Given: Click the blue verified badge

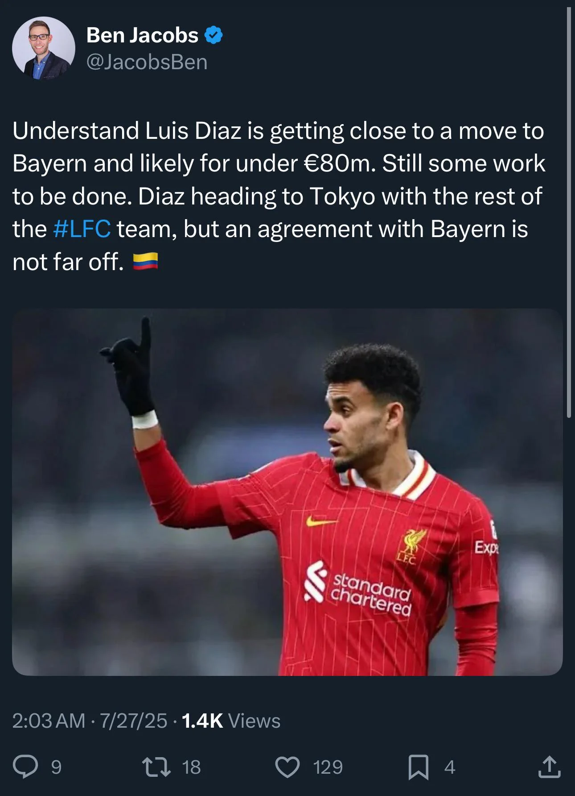Looking at the screenshot, I should (x=214, y=35).
